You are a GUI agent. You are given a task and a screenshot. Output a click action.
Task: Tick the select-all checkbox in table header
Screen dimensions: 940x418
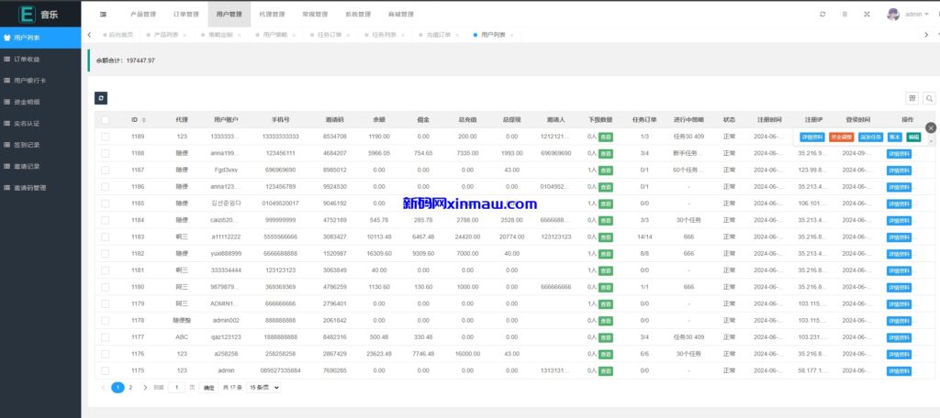tap(105, 120)
